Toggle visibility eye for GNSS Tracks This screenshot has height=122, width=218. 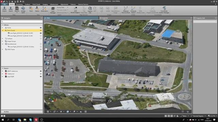[x=41, y=49]
